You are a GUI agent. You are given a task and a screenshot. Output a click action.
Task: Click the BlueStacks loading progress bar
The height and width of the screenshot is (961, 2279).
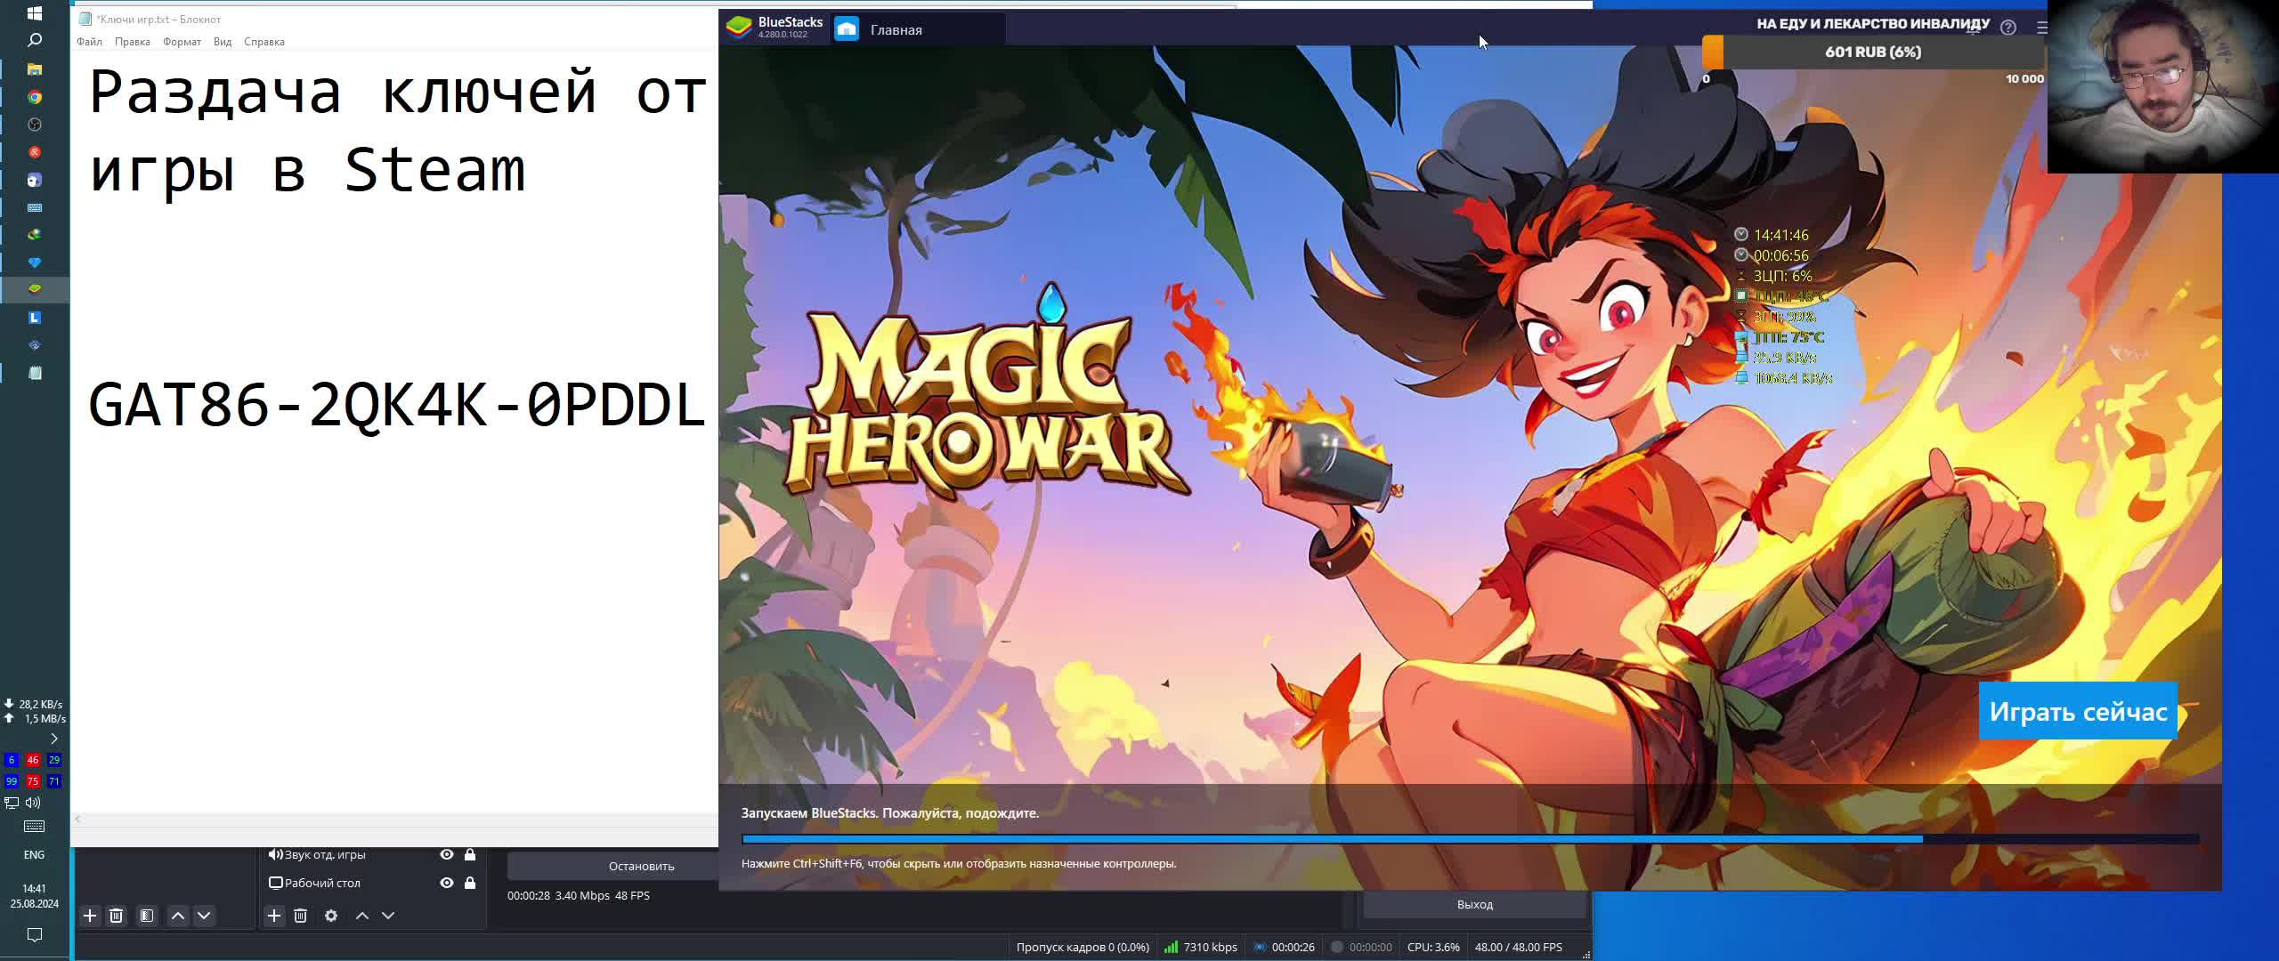(1469, 839)
